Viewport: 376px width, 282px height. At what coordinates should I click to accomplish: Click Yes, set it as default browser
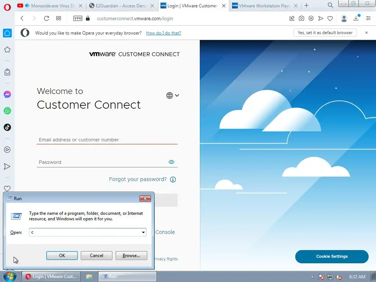point(325,33)
